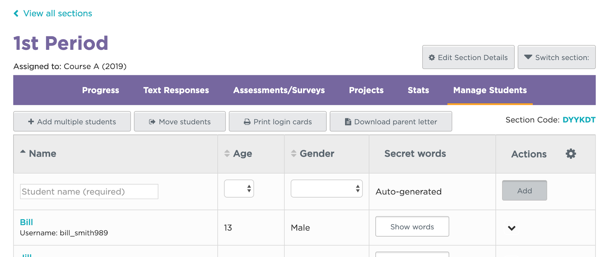Sort students using the Name sort arrow
Screen dimensions: 612x257
[x=23, y=152]
